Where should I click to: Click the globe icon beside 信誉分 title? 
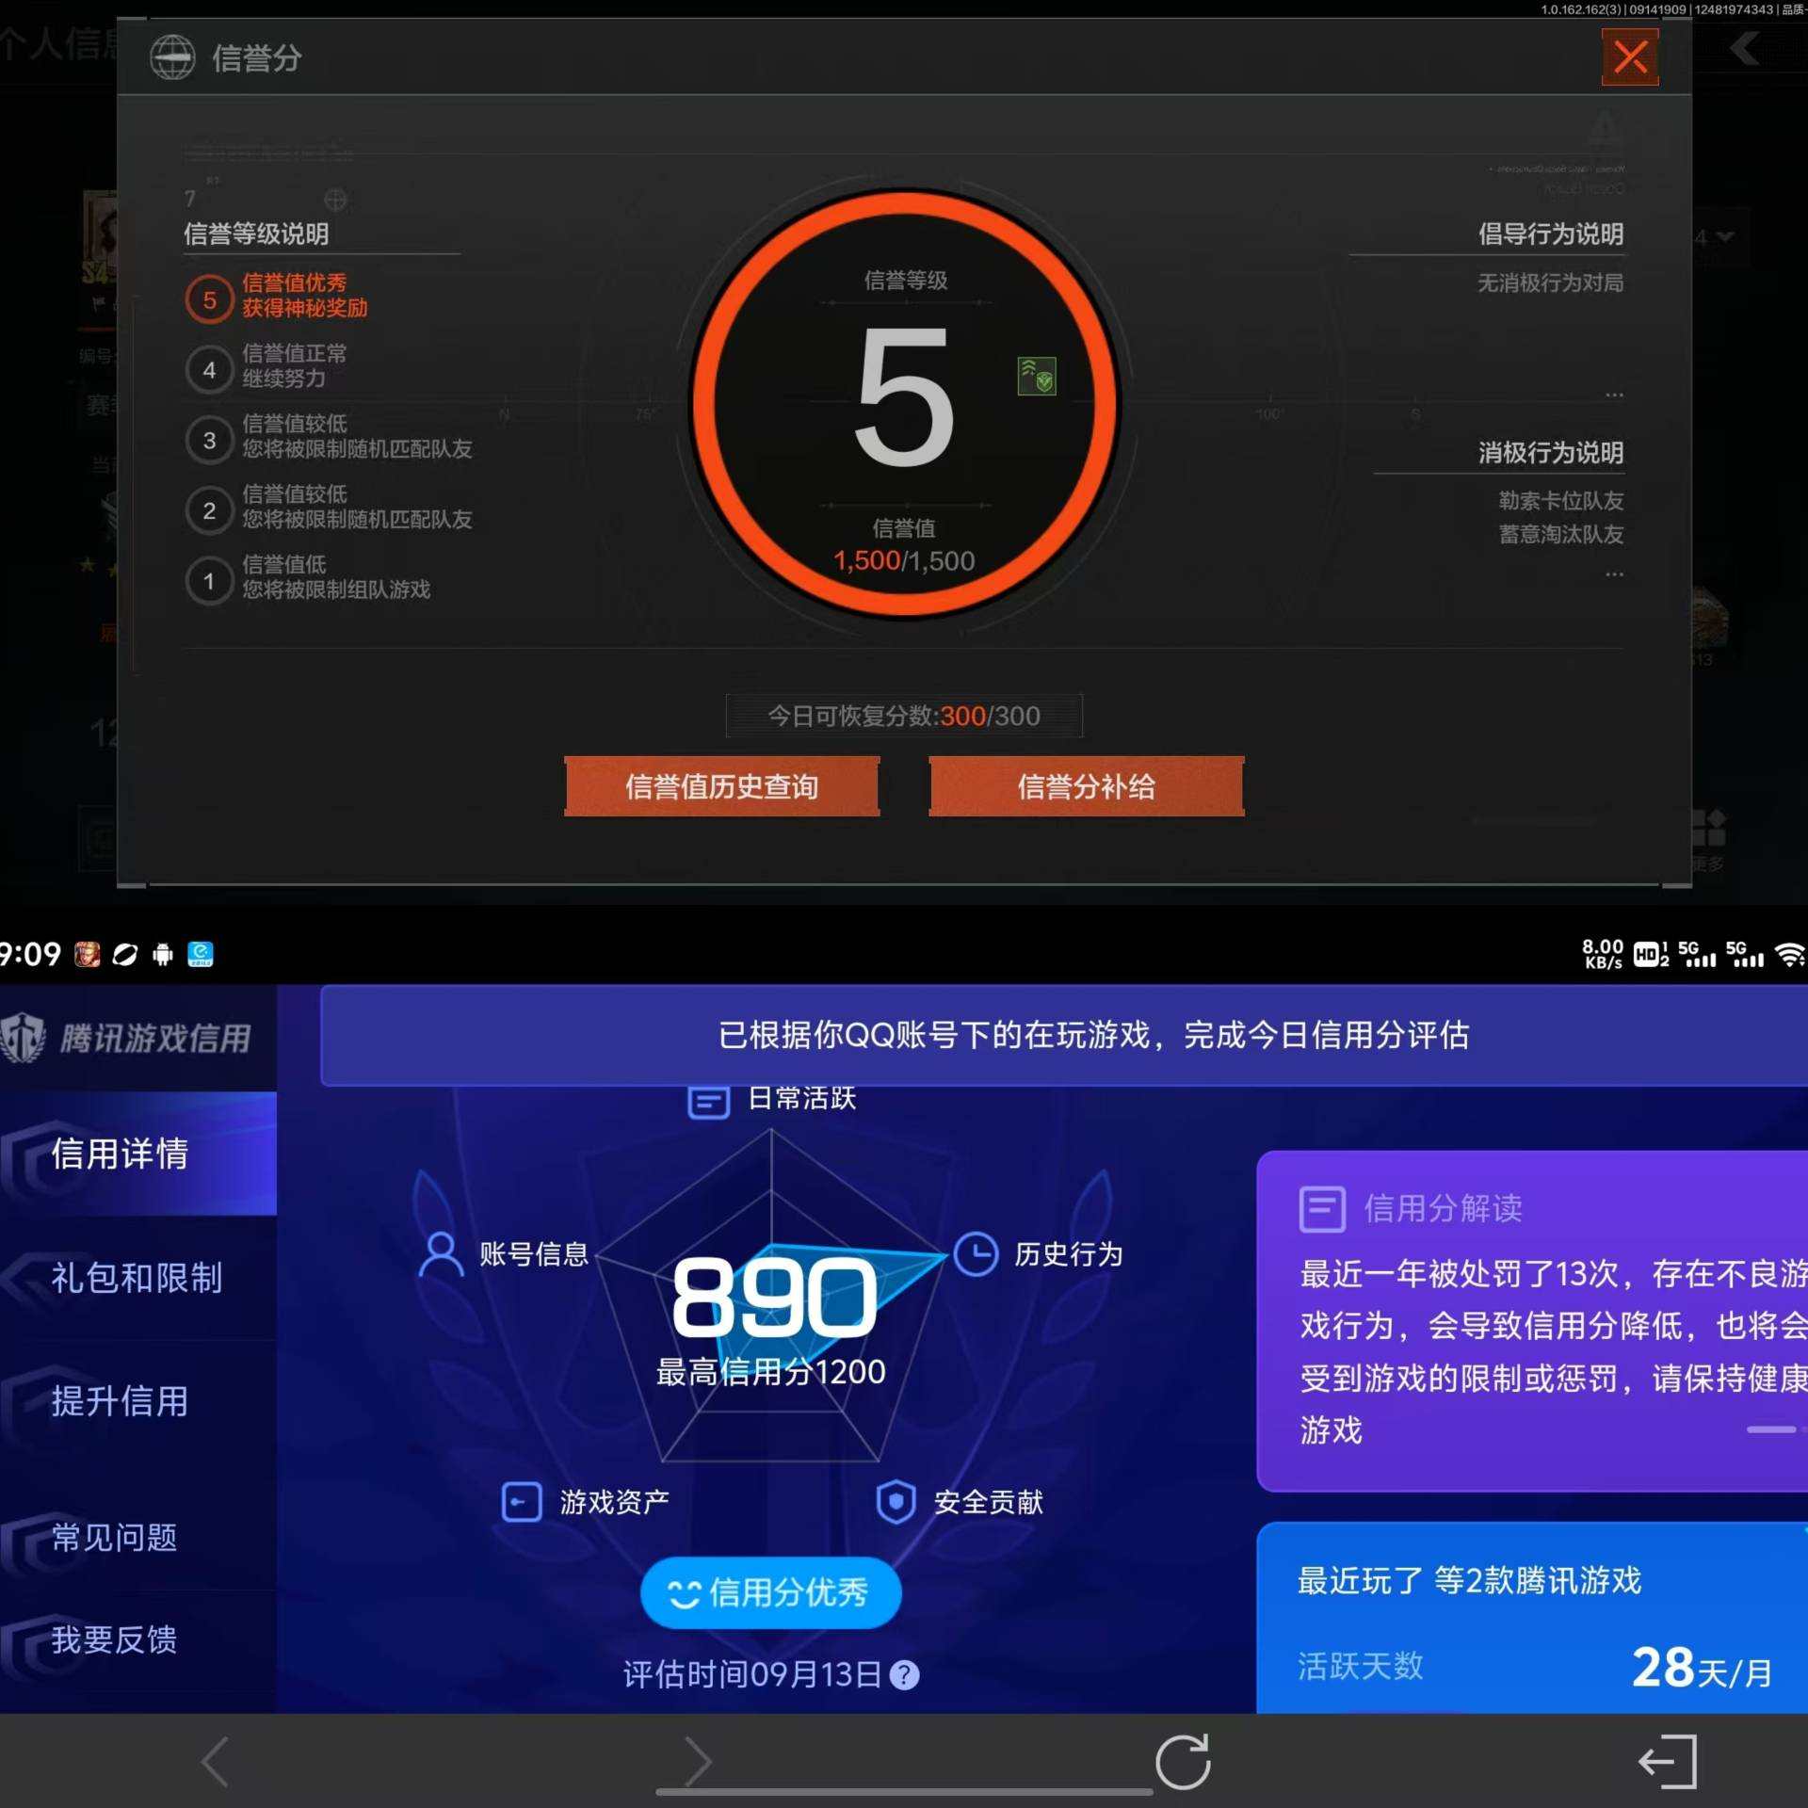click(173, 57)
